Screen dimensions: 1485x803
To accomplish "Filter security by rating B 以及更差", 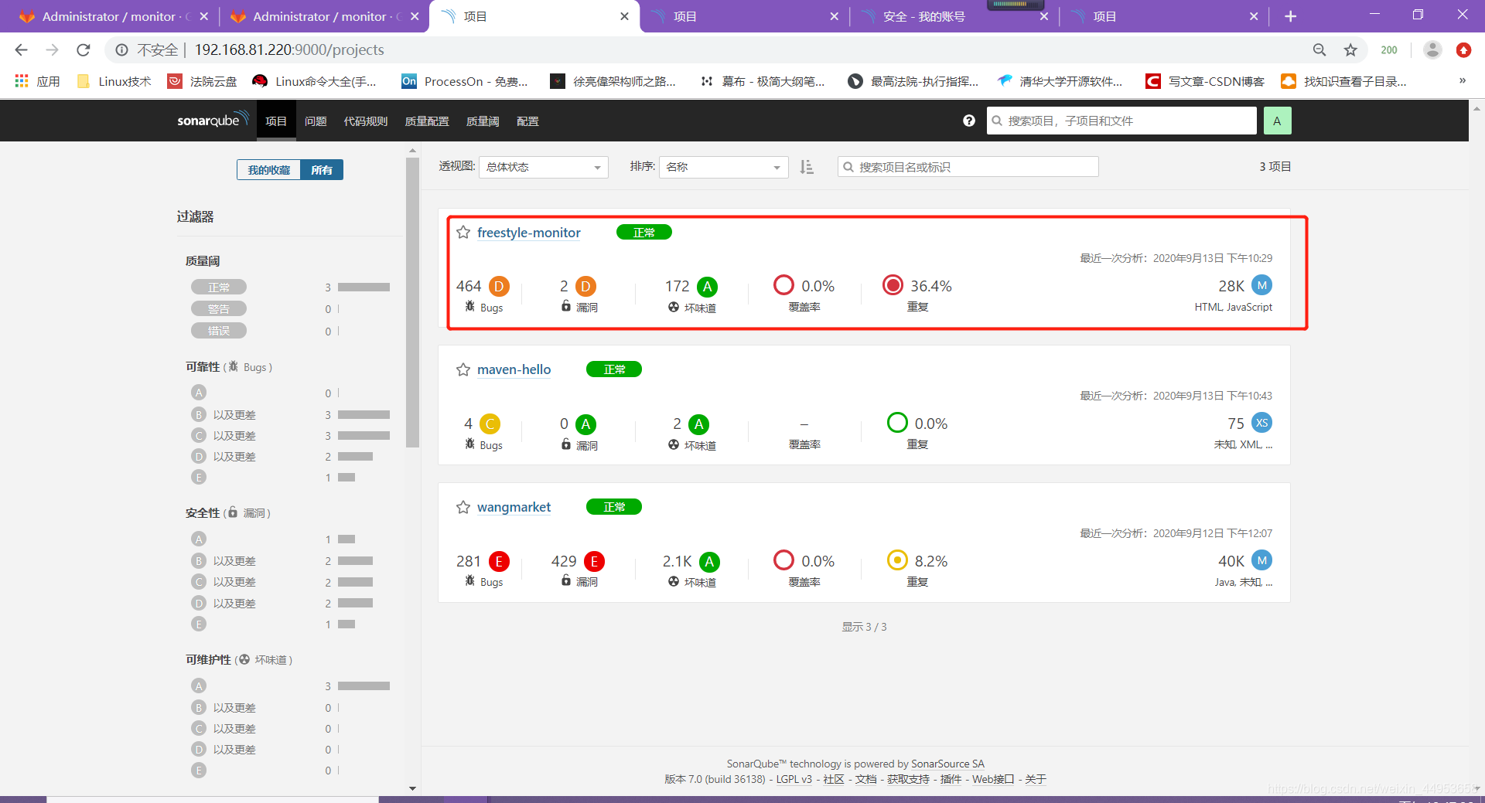I will click(x=224, y=561).
